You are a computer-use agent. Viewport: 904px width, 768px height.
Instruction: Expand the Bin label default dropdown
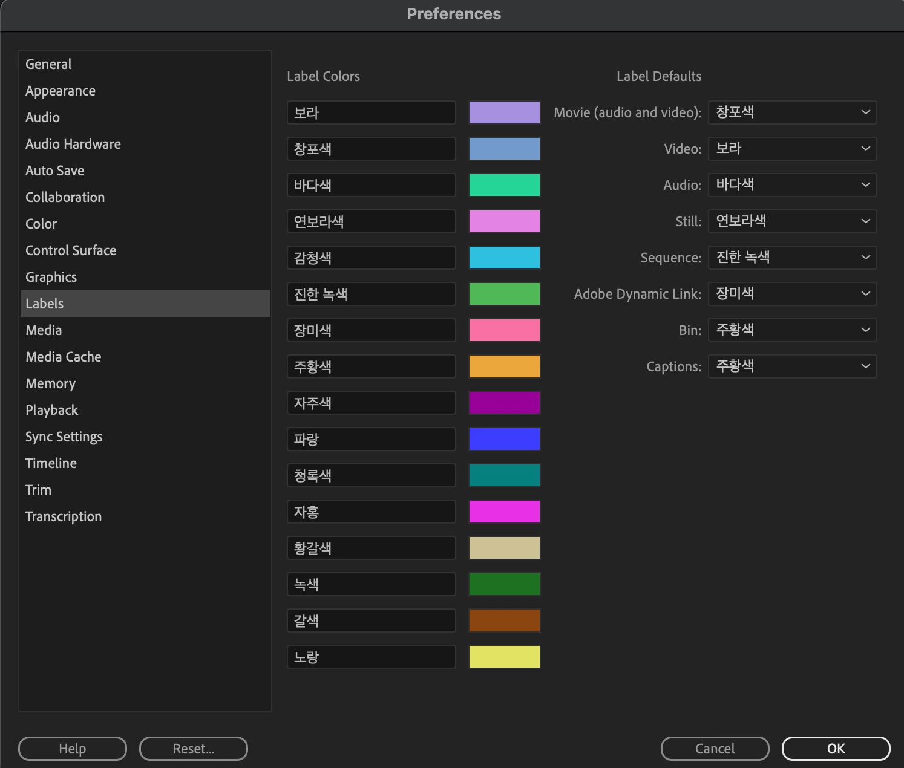792,330
